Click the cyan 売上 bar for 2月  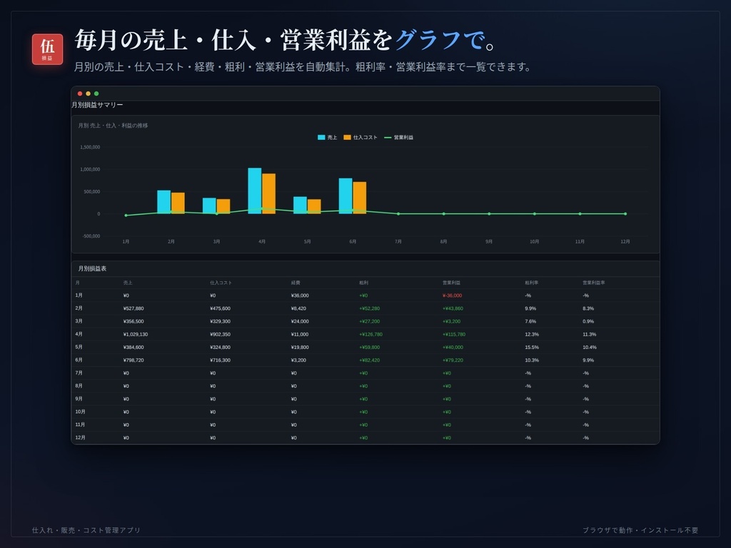(164, 202)
